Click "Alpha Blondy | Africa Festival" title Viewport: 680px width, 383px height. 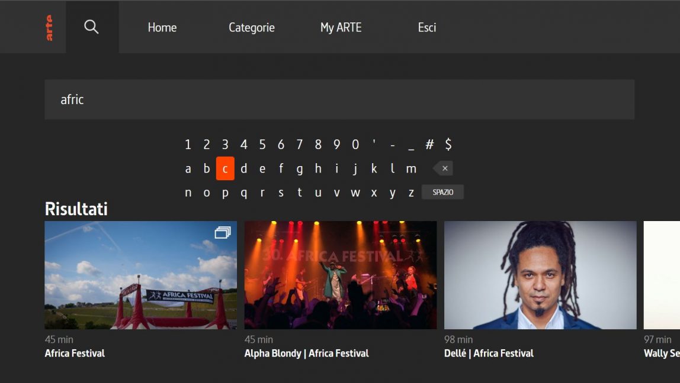307,353
